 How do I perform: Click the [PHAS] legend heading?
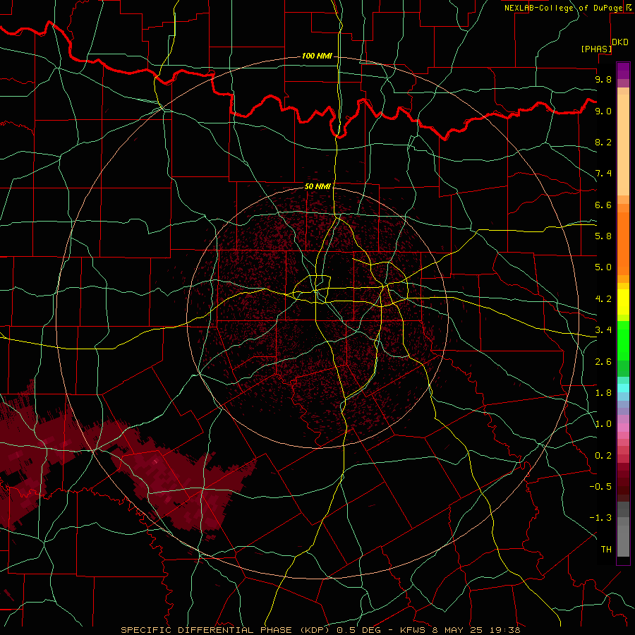(596, 49)
